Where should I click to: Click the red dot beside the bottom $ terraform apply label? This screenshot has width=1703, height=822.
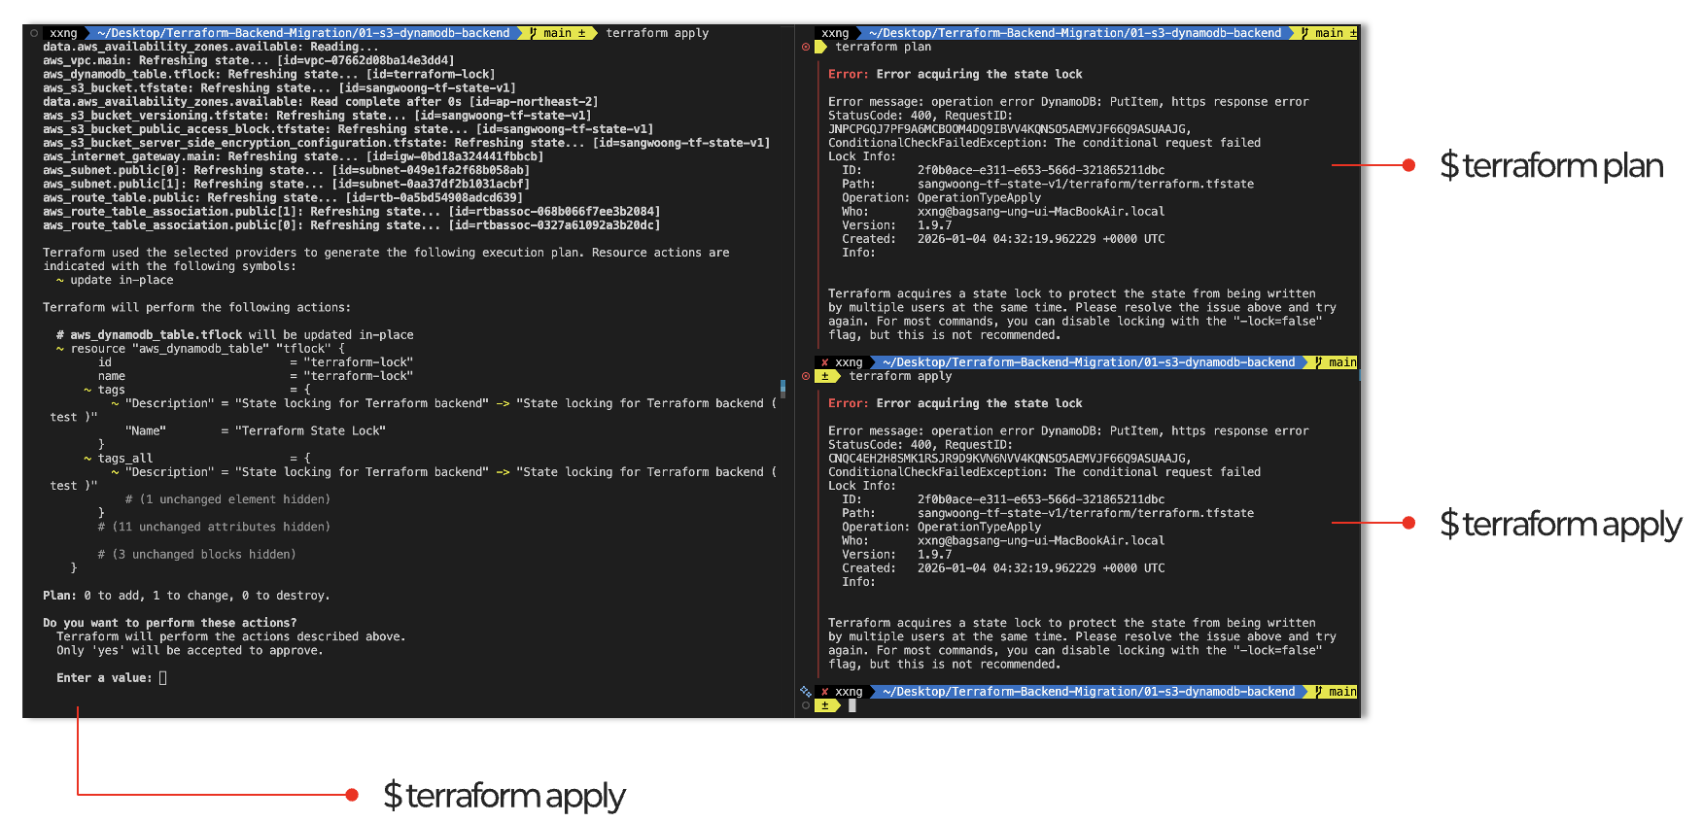(353, 795)
